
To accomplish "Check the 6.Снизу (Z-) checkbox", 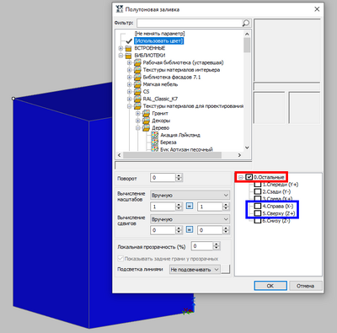I will (258, 221).
